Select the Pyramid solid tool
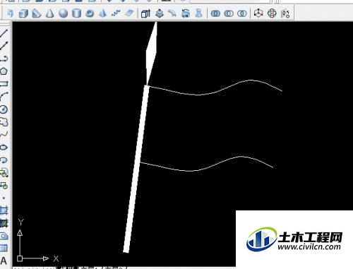The image size is (353, 269). click(x=102, y=13)
